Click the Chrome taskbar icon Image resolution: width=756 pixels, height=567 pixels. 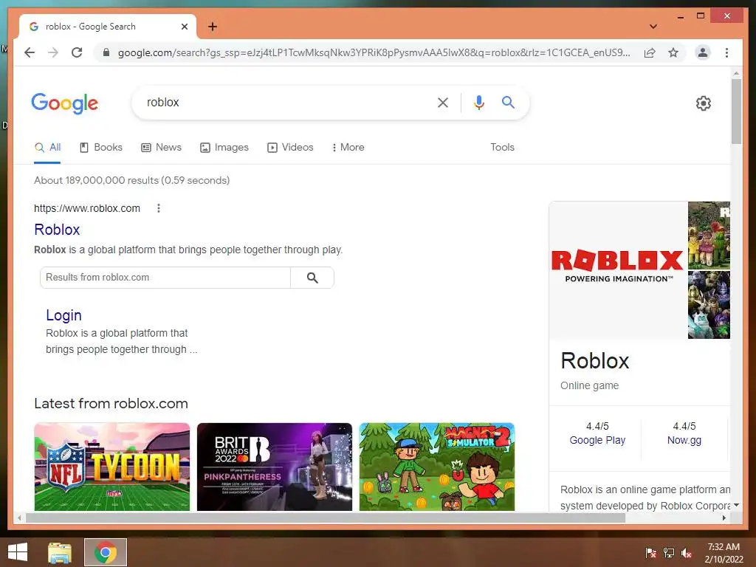pyautogui.click(x=106, y=552)
